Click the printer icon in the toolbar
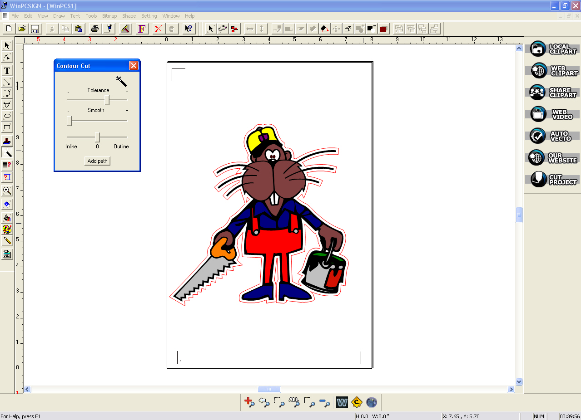The width and height of the screenshot is (581, 420). tap(94, 29)
